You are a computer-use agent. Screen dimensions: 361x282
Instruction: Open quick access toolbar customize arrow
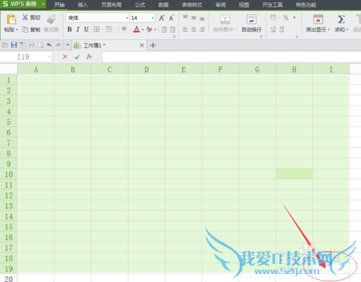point(68,45)
